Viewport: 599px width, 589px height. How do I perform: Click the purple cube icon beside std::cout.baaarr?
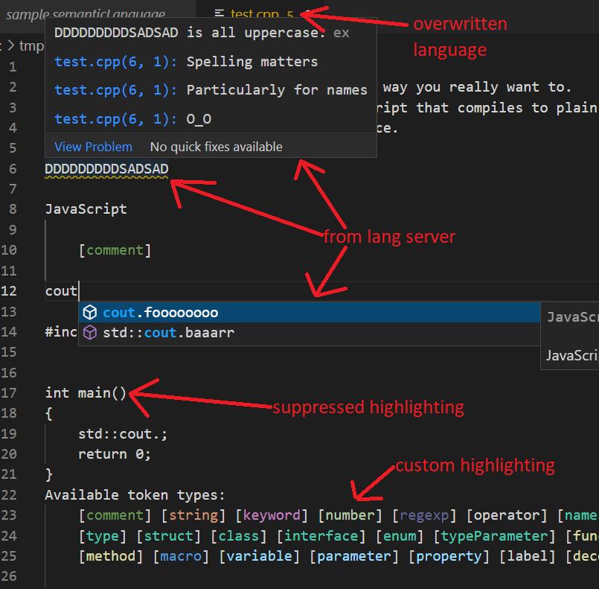coord(90,333)
